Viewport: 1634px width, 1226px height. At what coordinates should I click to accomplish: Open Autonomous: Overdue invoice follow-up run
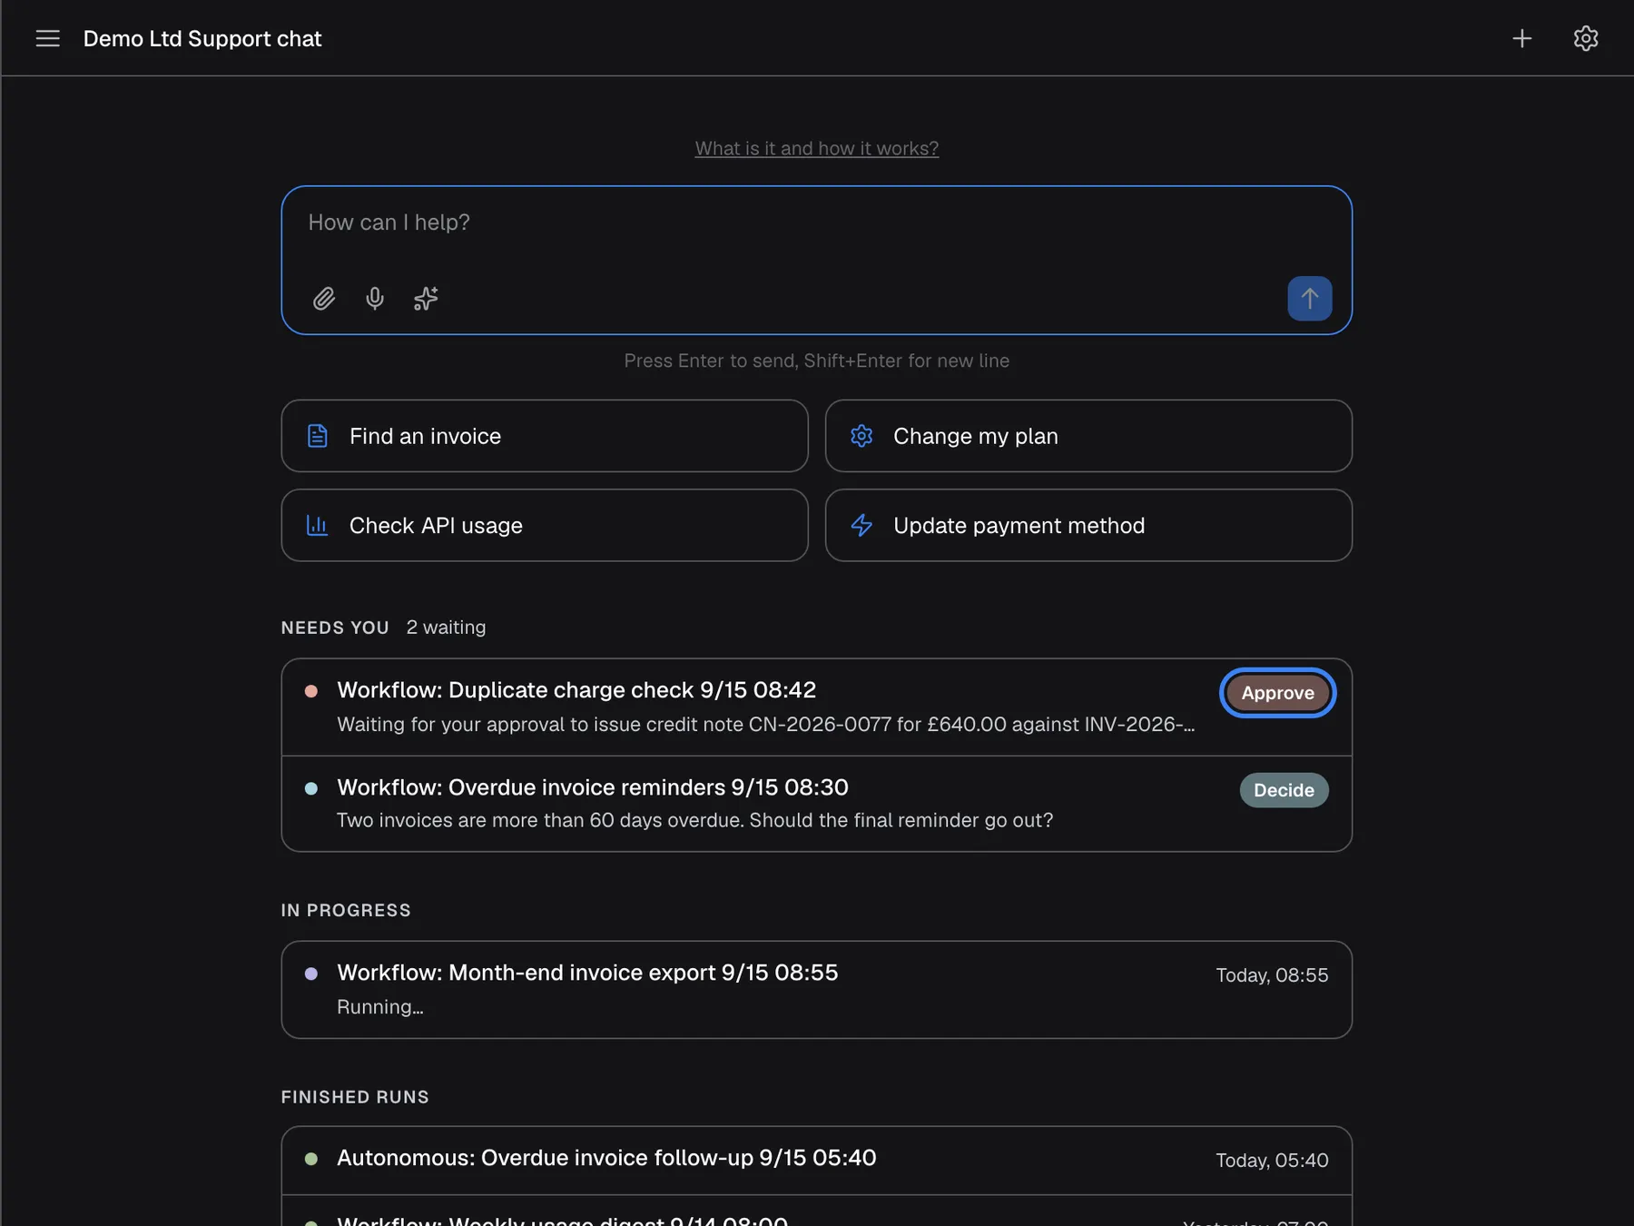pyautogui.click(x=817, y=1161)
